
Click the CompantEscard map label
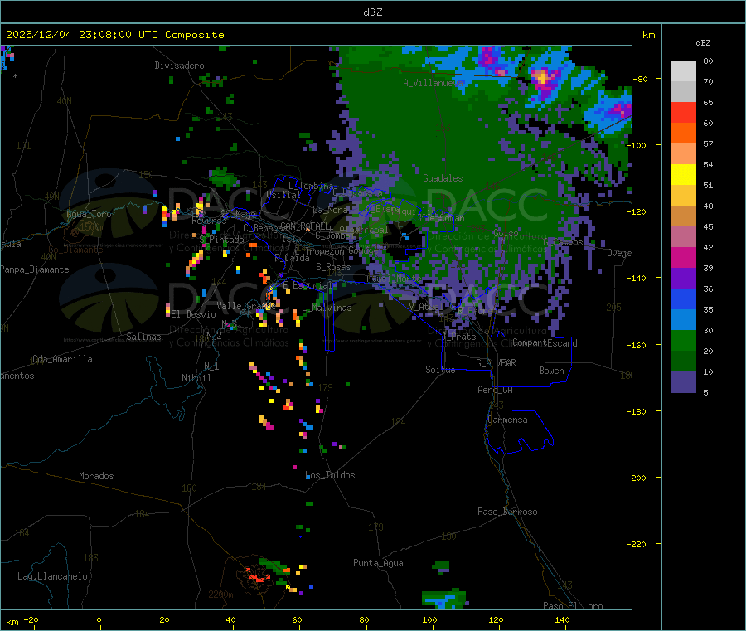[x=545, y=343]
